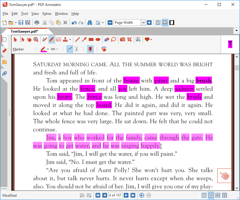Click the page number field 6 of 107
240x200 pixels.
115,195
